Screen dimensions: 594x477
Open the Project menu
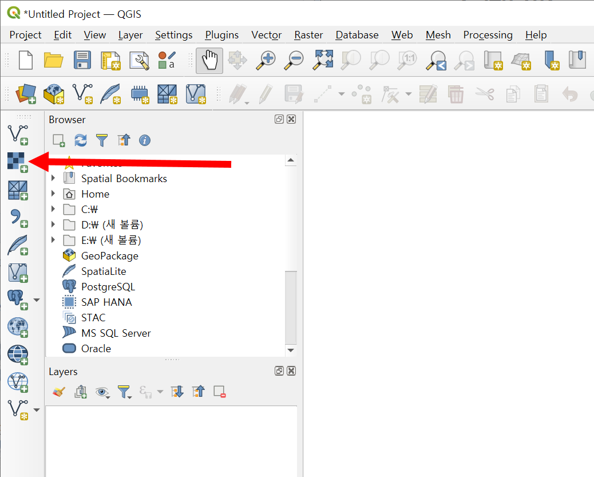tap(25, 35)
